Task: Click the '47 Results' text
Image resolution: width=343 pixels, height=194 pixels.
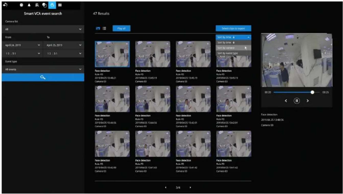Action: pos(101,14)
